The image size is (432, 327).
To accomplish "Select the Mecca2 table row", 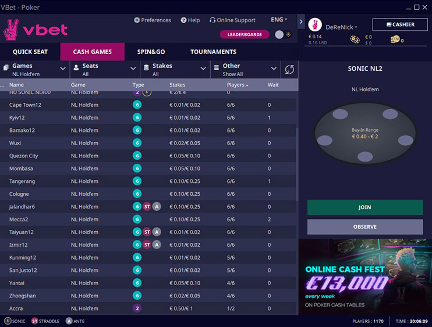I will (x=148, y=220).
